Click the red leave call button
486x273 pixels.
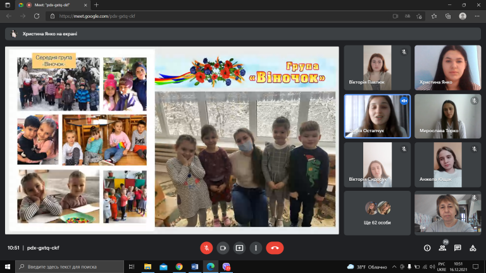coord(275,248)
